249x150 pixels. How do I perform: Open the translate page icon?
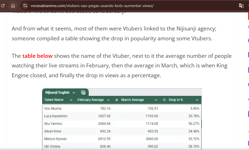[241, 6]
